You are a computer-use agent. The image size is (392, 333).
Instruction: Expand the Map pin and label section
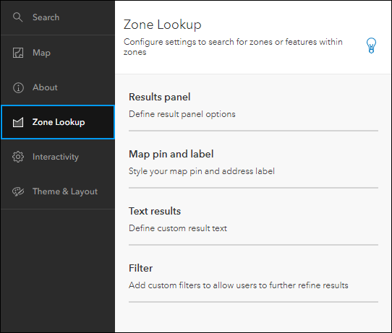[x=253, y=163]
